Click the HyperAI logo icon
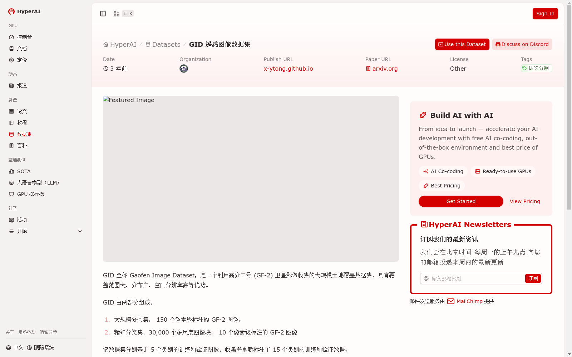This screenshot has height=357, width=572. [11, 11]
